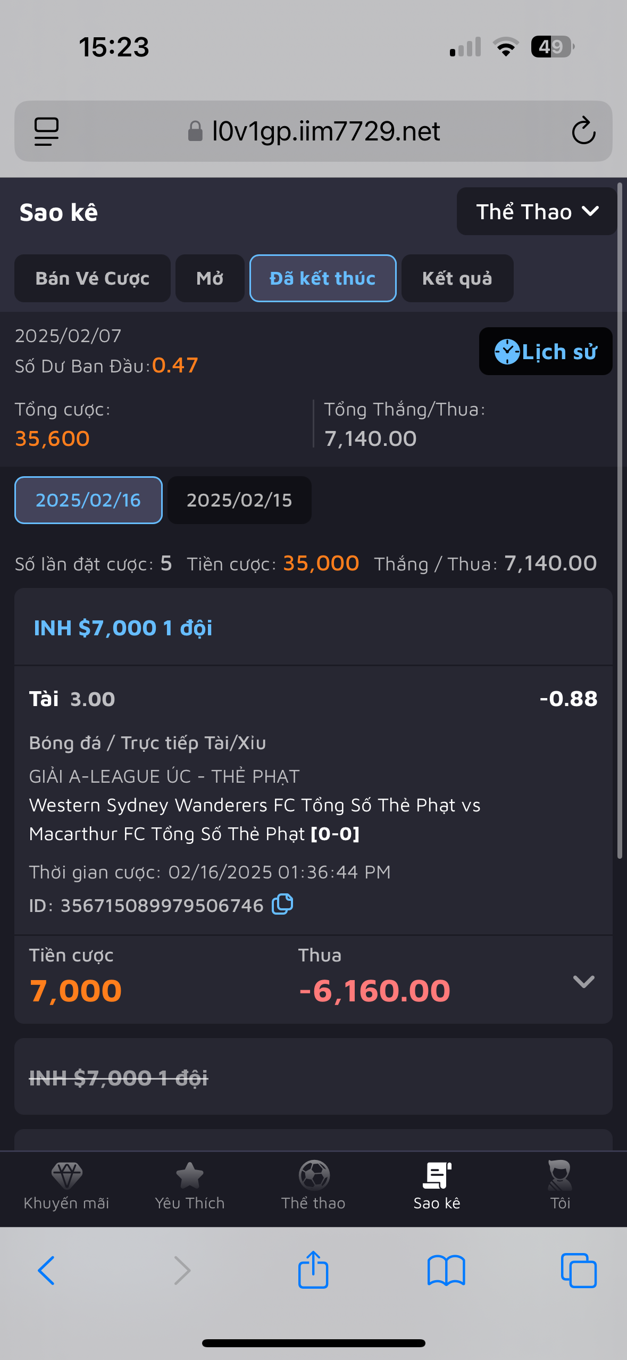This screenshot has width=627, height=1360.
Task: Open Safari page settings reader icon
Action: 47,131
